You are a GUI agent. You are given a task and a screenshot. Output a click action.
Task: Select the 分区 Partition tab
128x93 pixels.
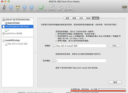81,18
